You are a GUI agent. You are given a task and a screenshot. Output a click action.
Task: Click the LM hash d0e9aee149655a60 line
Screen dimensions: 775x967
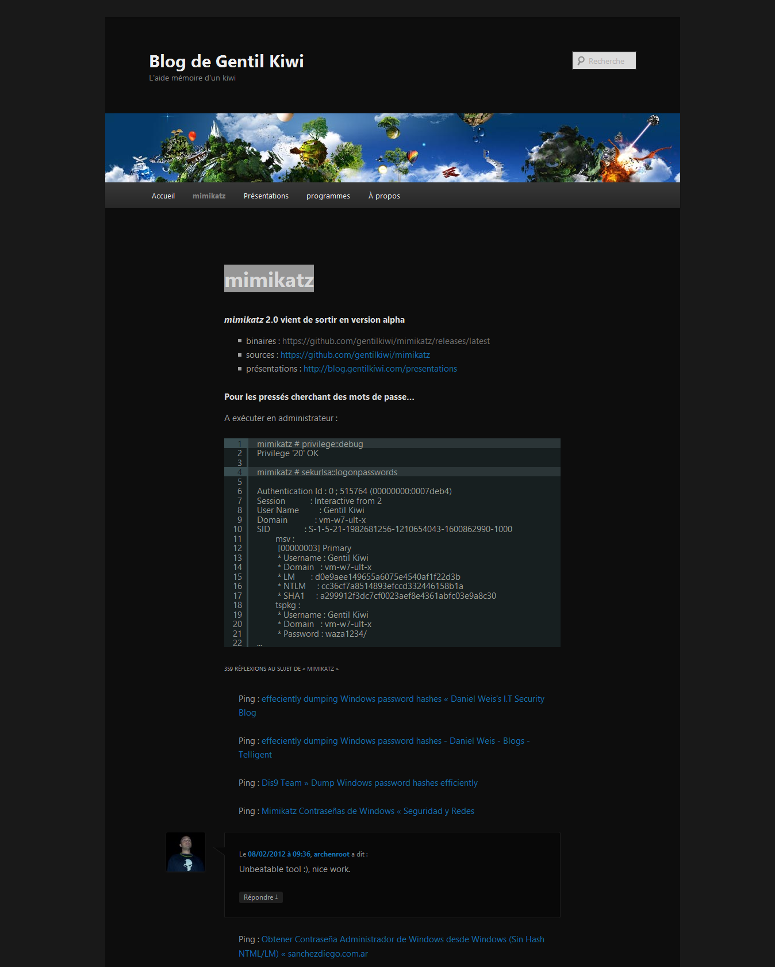tap(369, 577)
